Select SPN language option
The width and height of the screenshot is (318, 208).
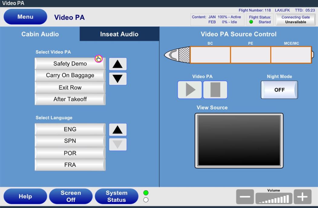(x=70, y=141)
